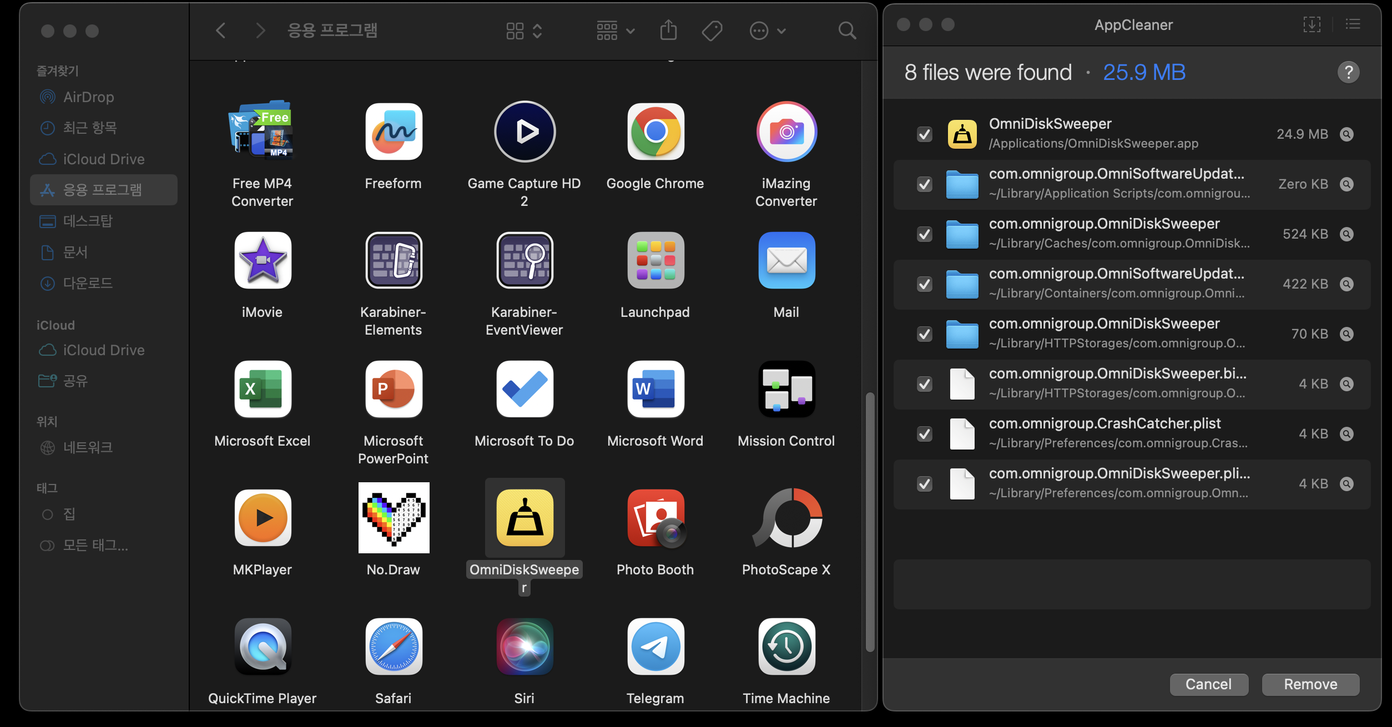Open the more actions ellipsis dropdown
This screenshot has width=1392, height=727.
click(767, 31)
